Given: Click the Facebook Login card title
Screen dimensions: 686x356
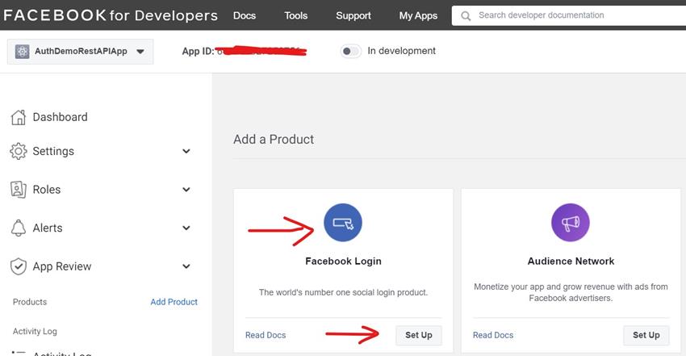Looking at the screenshot, I should click(x=344, y=261).
